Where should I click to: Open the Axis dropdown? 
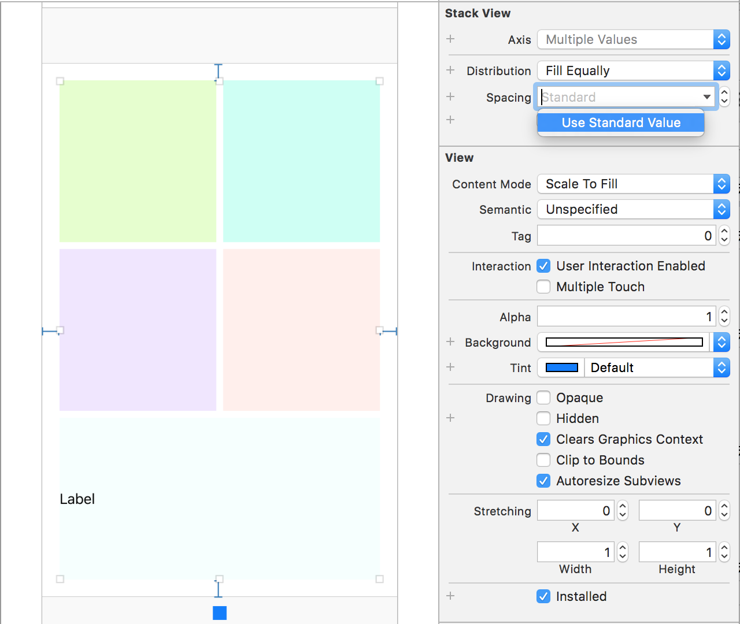click(633, 39)
